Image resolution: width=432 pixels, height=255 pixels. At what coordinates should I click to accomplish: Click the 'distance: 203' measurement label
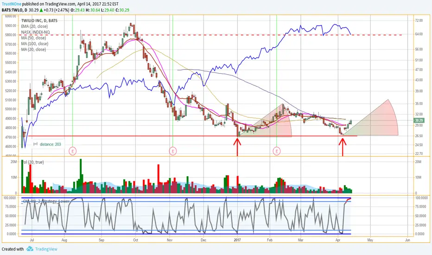coord(50,144)
